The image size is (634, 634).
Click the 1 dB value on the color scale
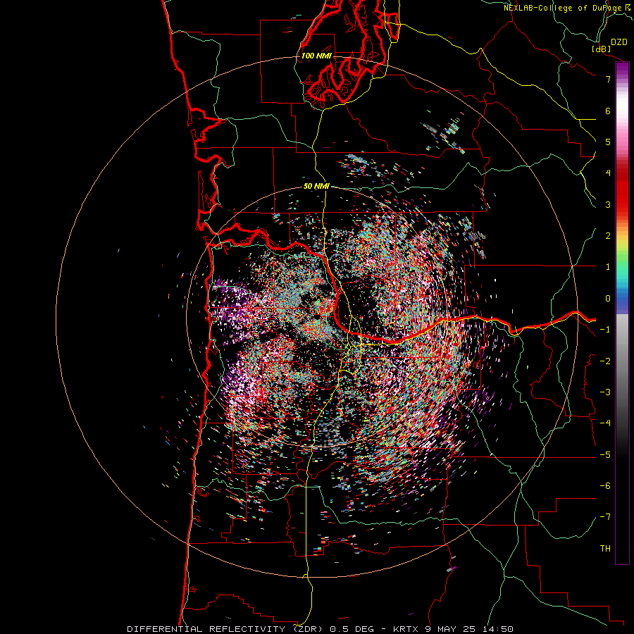click(x=608, y=267)
